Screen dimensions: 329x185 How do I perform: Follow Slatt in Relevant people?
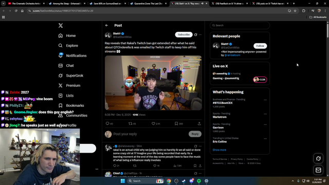[x=260, y=46]
